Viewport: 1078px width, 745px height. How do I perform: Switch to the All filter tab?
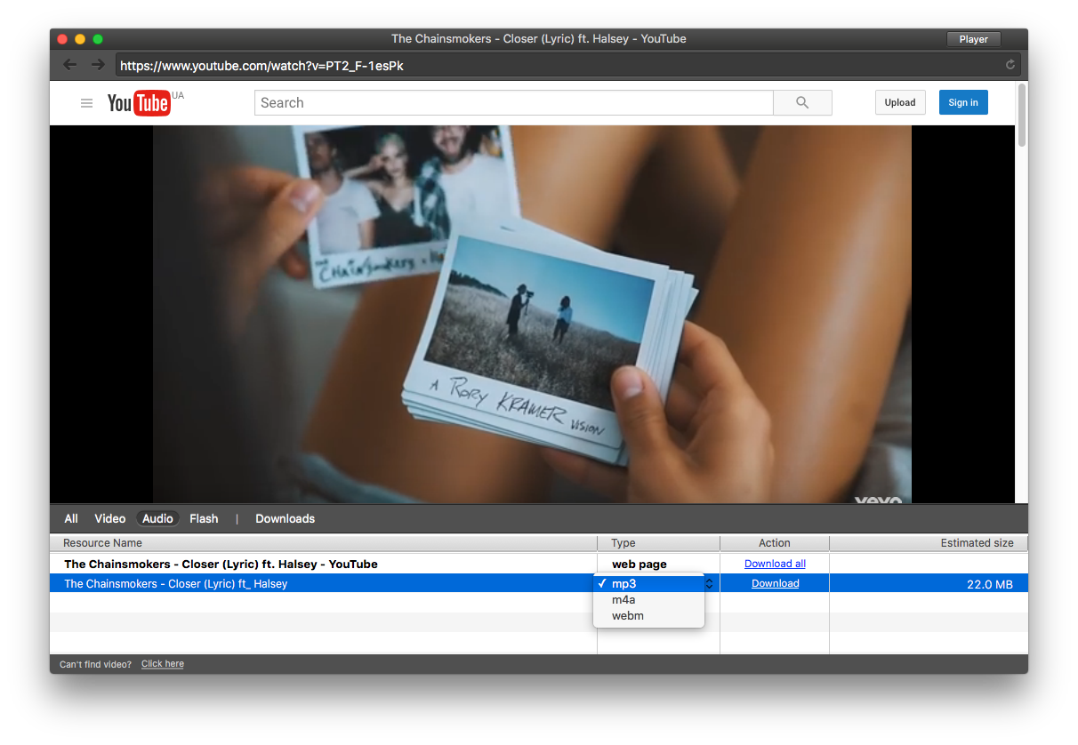click(71, 518)
